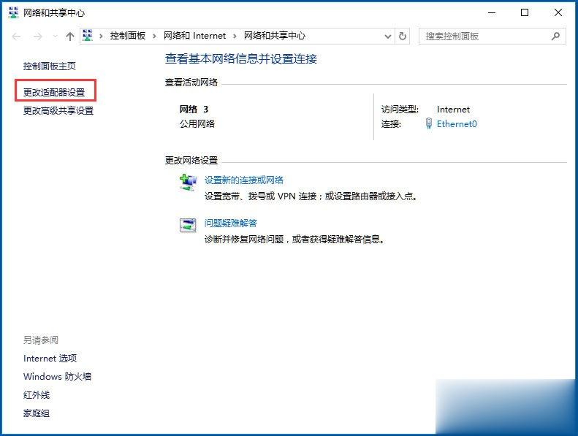Expand the chevron before 控制面板 breadcrumb
Screen dimensions: 578x436
101,36
